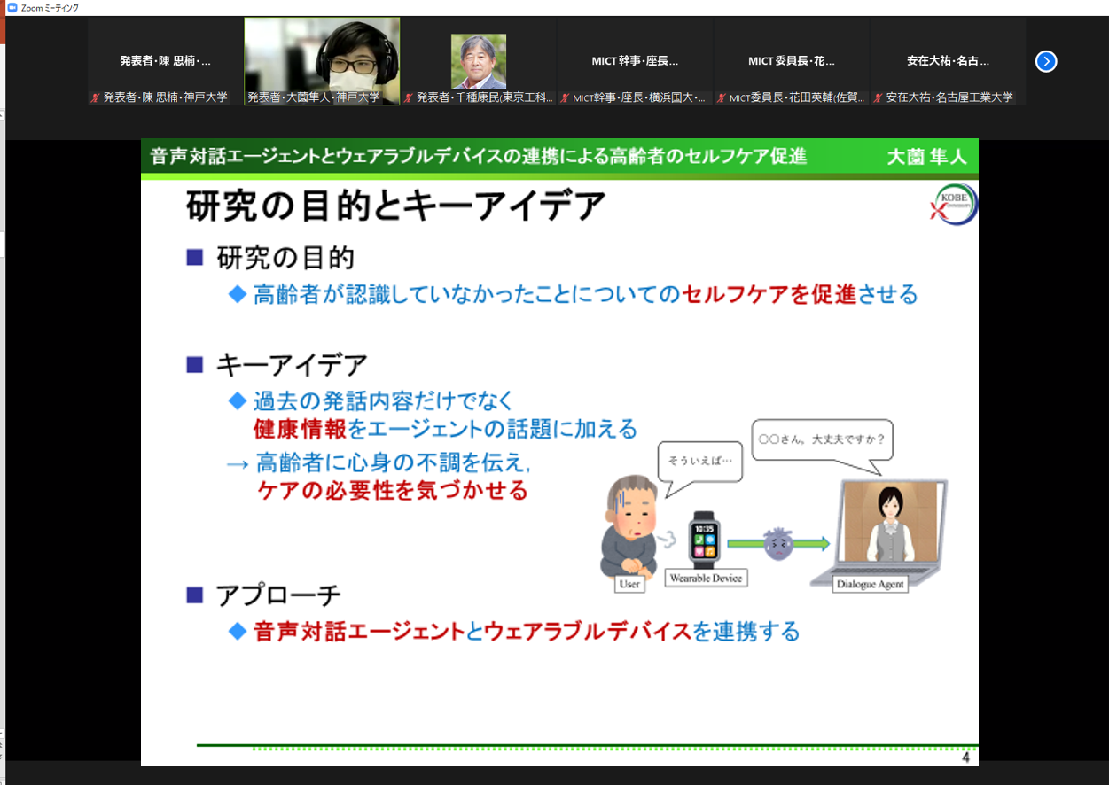Click muted mic icon for 陳 思楠
Viewport: 1109px width, 785px height.
pyautogui.click(x=95, y=97)
